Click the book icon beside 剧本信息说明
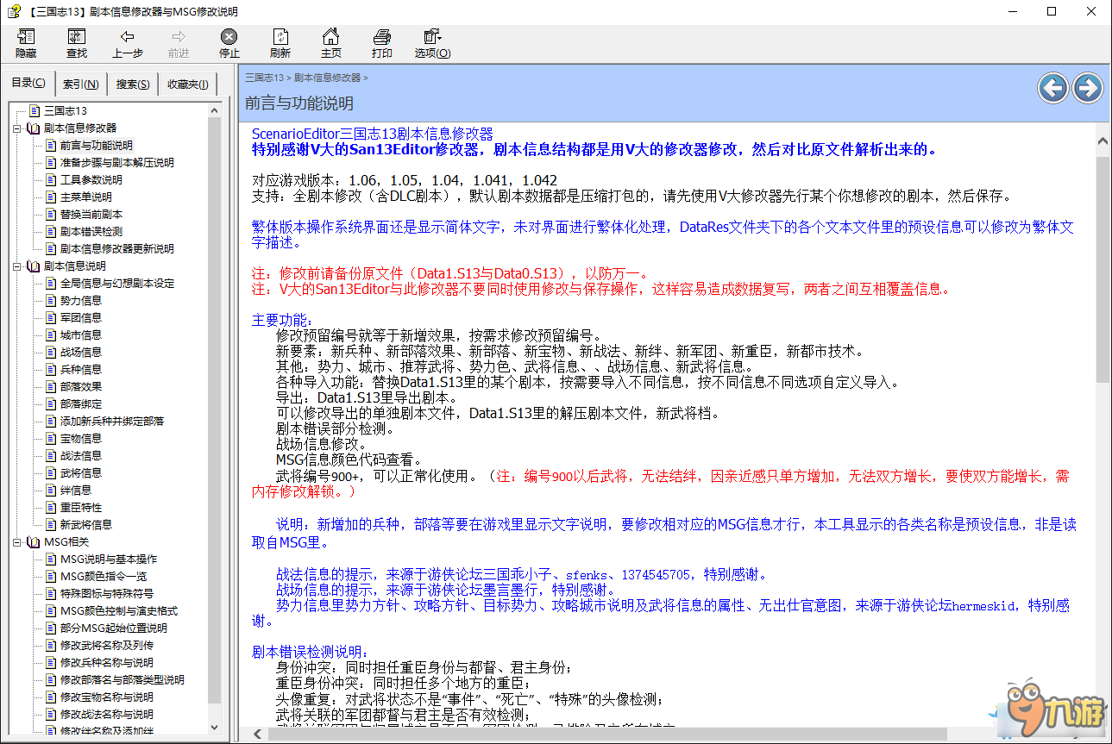 pyautogui.click(x=34, y=266)
